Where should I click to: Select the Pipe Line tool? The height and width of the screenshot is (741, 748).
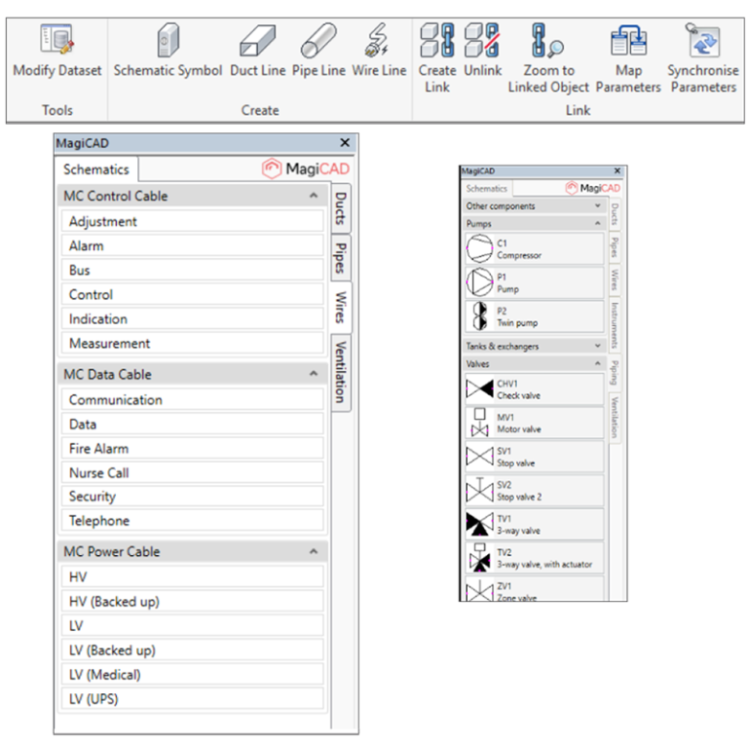[318, 51]
